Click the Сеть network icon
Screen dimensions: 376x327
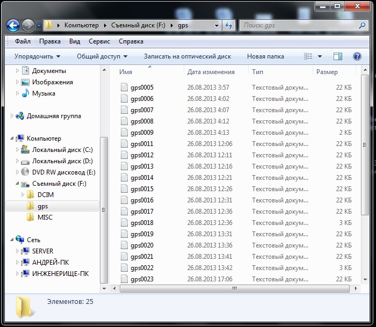(20, 239)
